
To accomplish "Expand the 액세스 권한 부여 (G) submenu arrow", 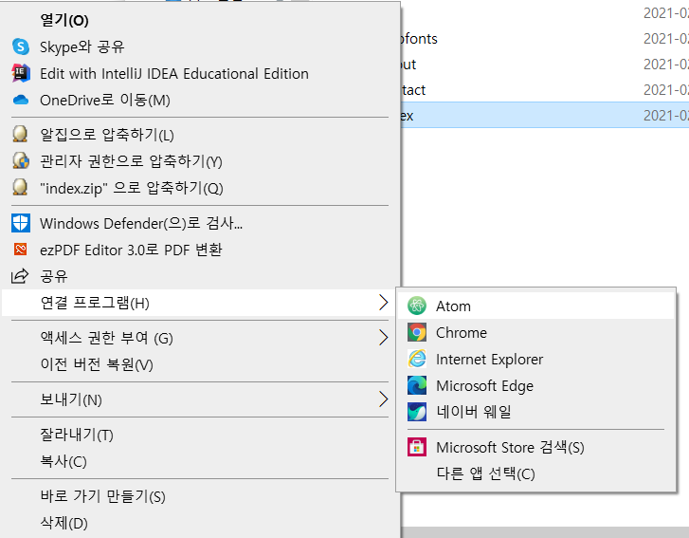I will [383, 338].
